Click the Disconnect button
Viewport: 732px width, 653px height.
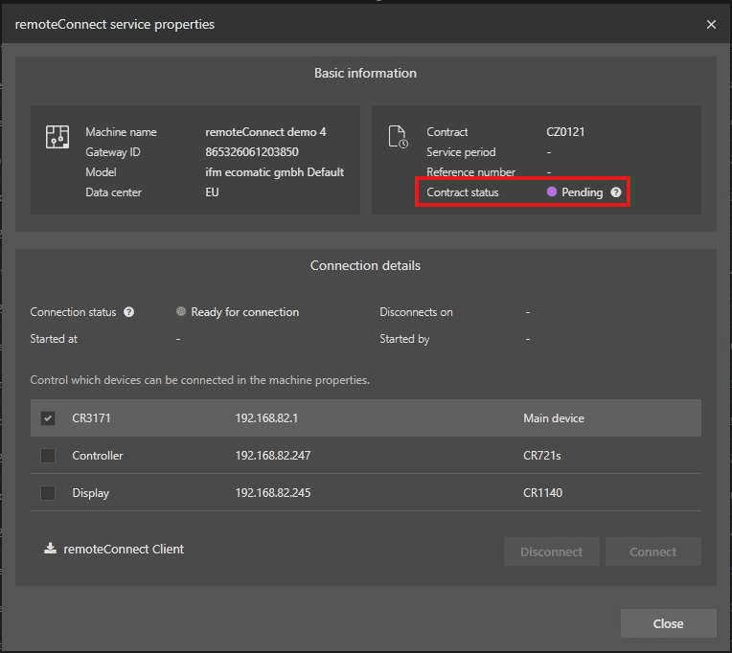[x=551, y=552]
